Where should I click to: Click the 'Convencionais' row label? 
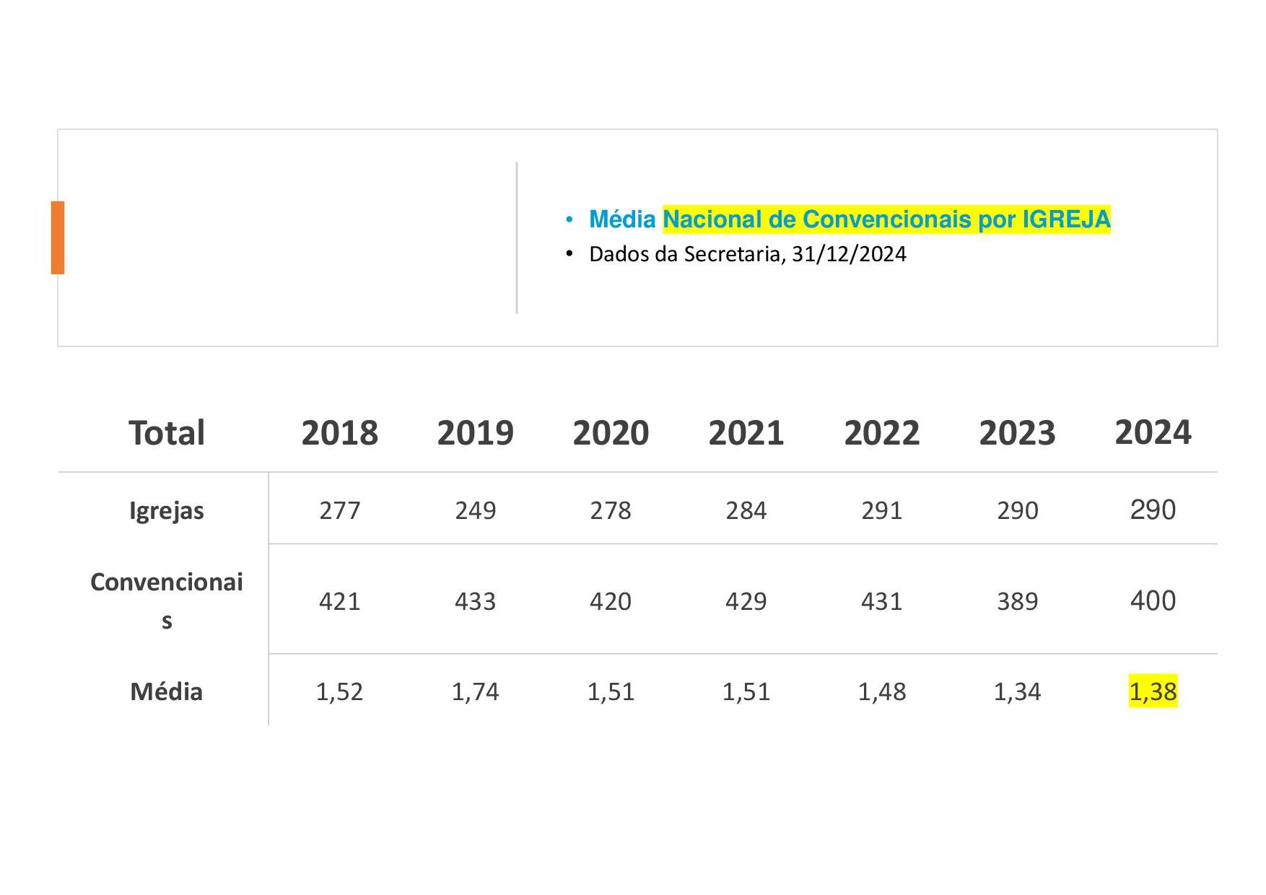[167, 601]
